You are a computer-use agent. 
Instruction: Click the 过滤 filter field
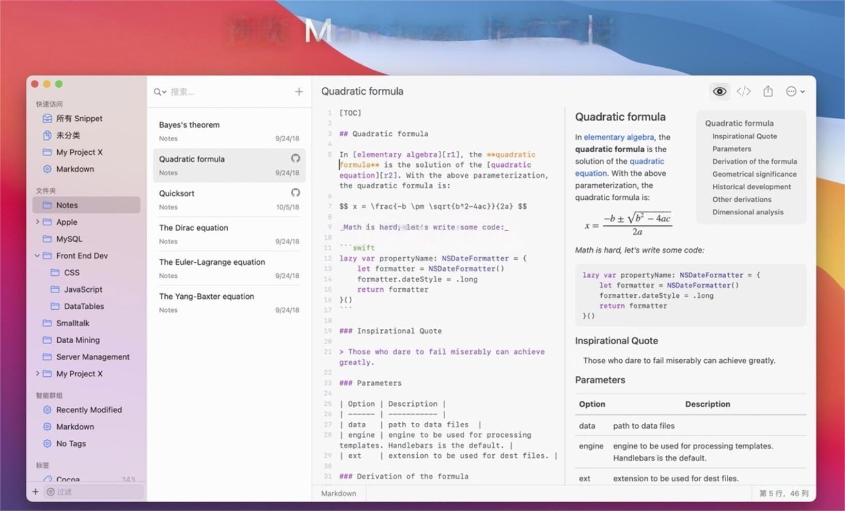tap(93, 492)
